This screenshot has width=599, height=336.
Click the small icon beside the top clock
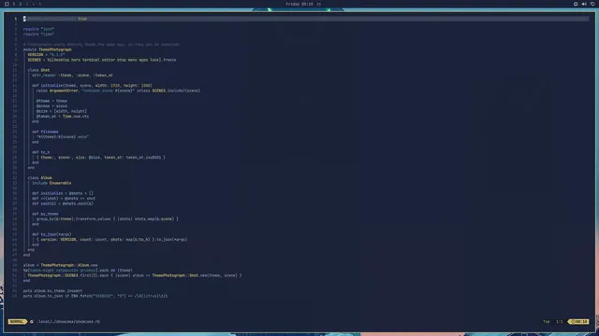319,4
